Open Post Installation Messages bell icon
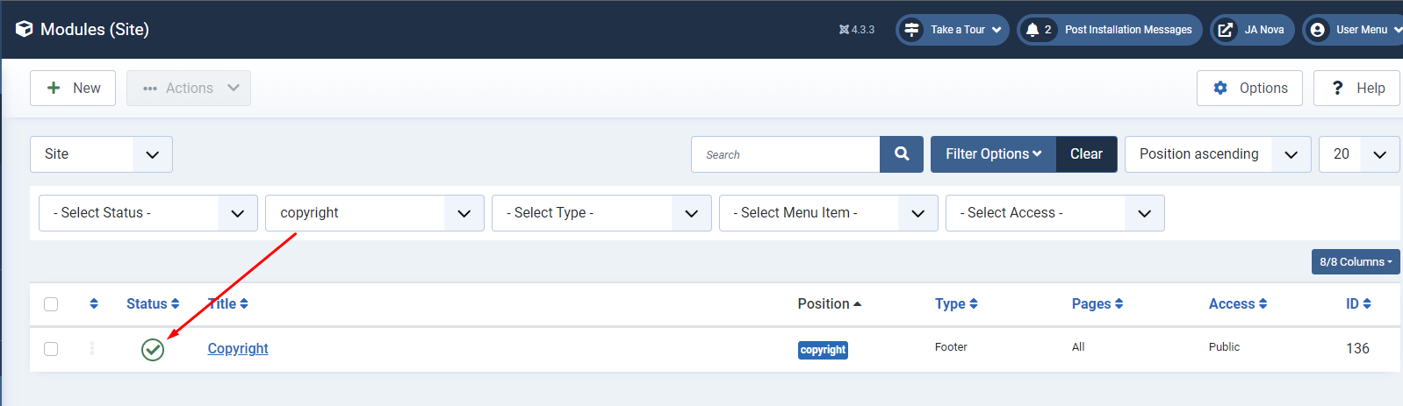This screenshot has width=1403, height=406. tap(1032, 30)
